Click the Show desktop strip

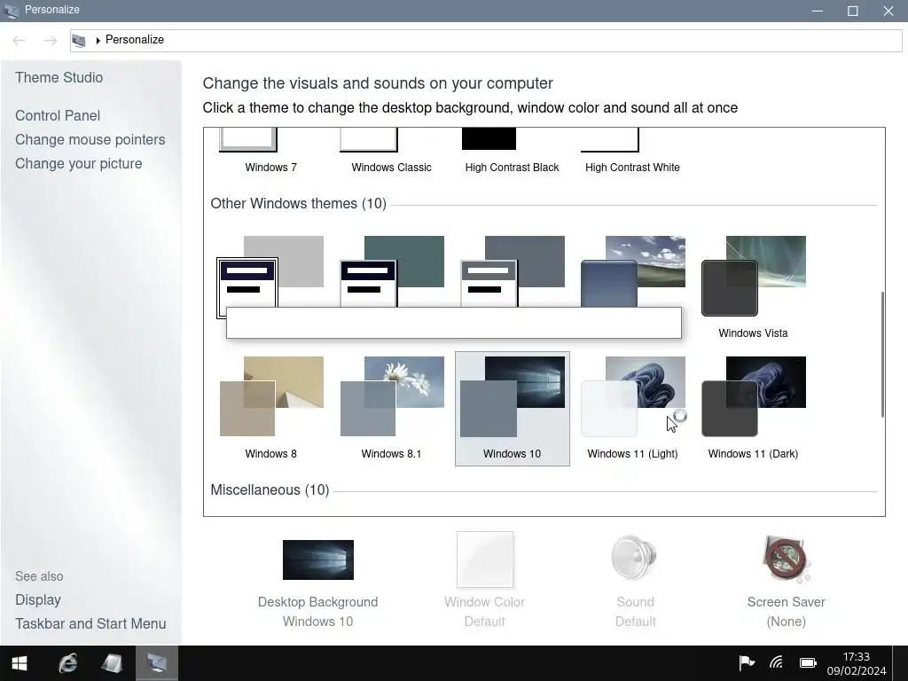coord(901,663)
